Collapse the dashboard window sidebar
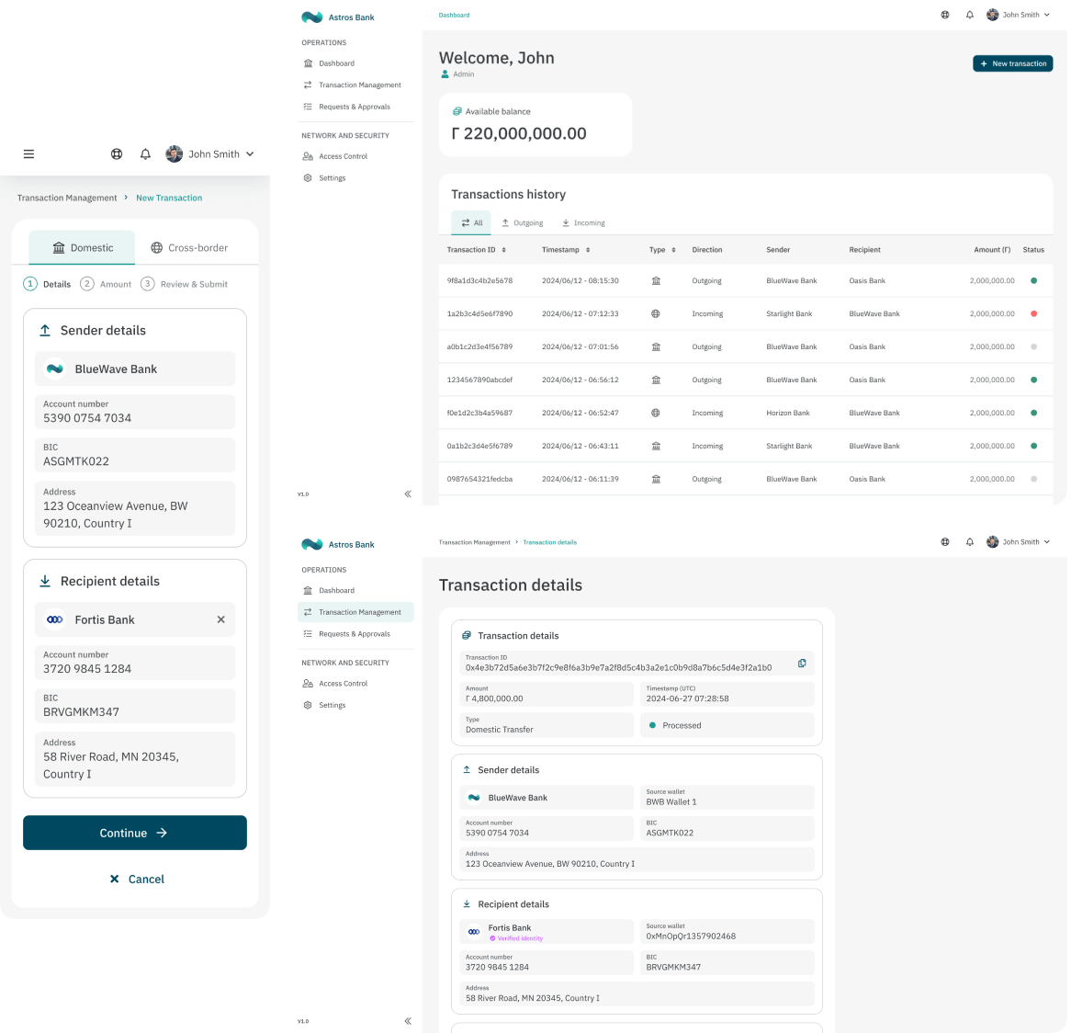1071x1033 pixels. click(x=408, y=494)
